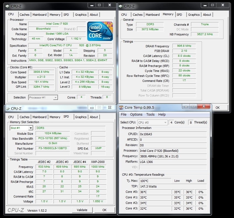This screenshot has height=218, width=234.
Task: Switch to Caches tab in the Processor CPU-Z window
Action: coord(25,15)
